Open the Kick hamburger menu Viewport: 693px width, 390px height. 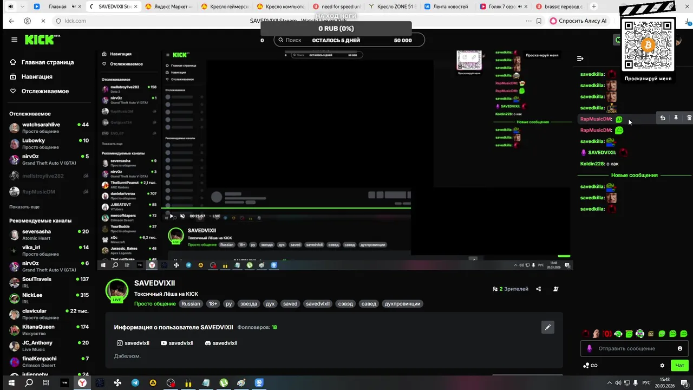coord(15,40)
